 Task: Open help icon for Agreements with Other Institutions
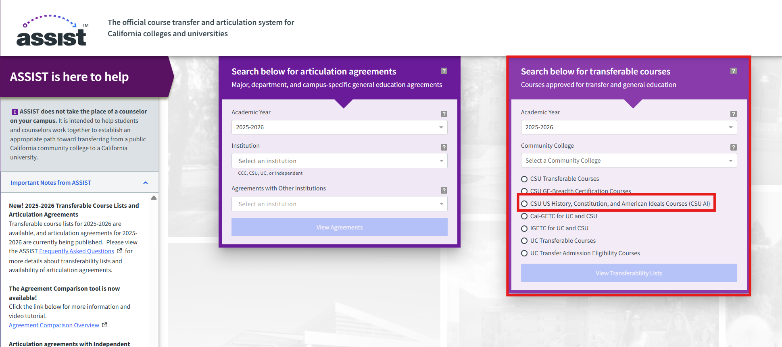point(444,190)
